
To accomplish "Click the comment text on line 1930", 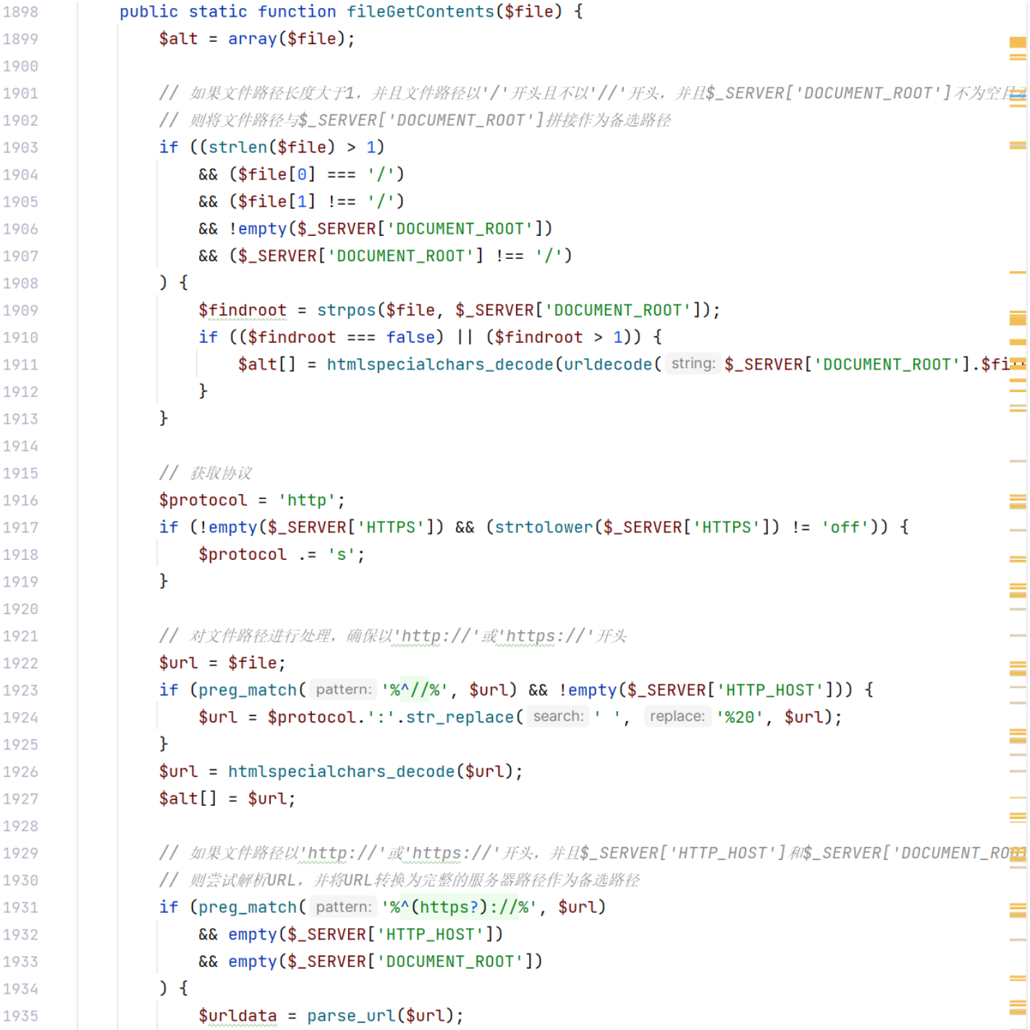I will tap(400, 880).
